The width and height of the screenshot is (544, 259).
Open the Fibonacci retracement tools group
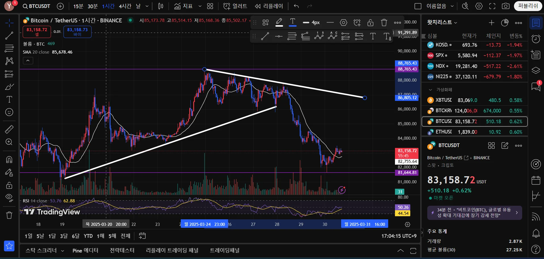(x=9, y=48)
